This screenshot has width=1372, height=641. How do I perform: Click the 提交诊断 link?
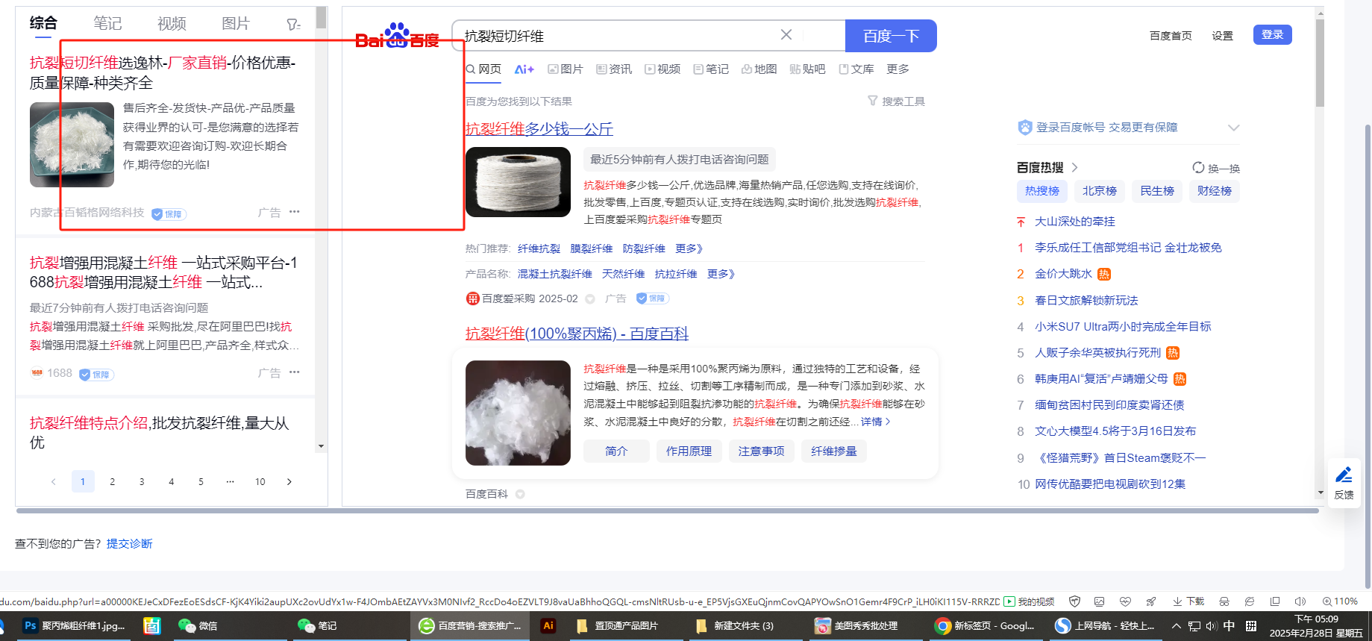tap(129, 544)
